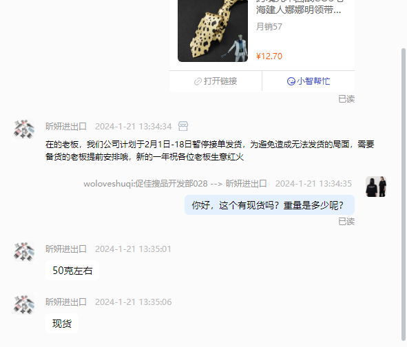Click the buyer avatar showing two people in black

(376, 187)
